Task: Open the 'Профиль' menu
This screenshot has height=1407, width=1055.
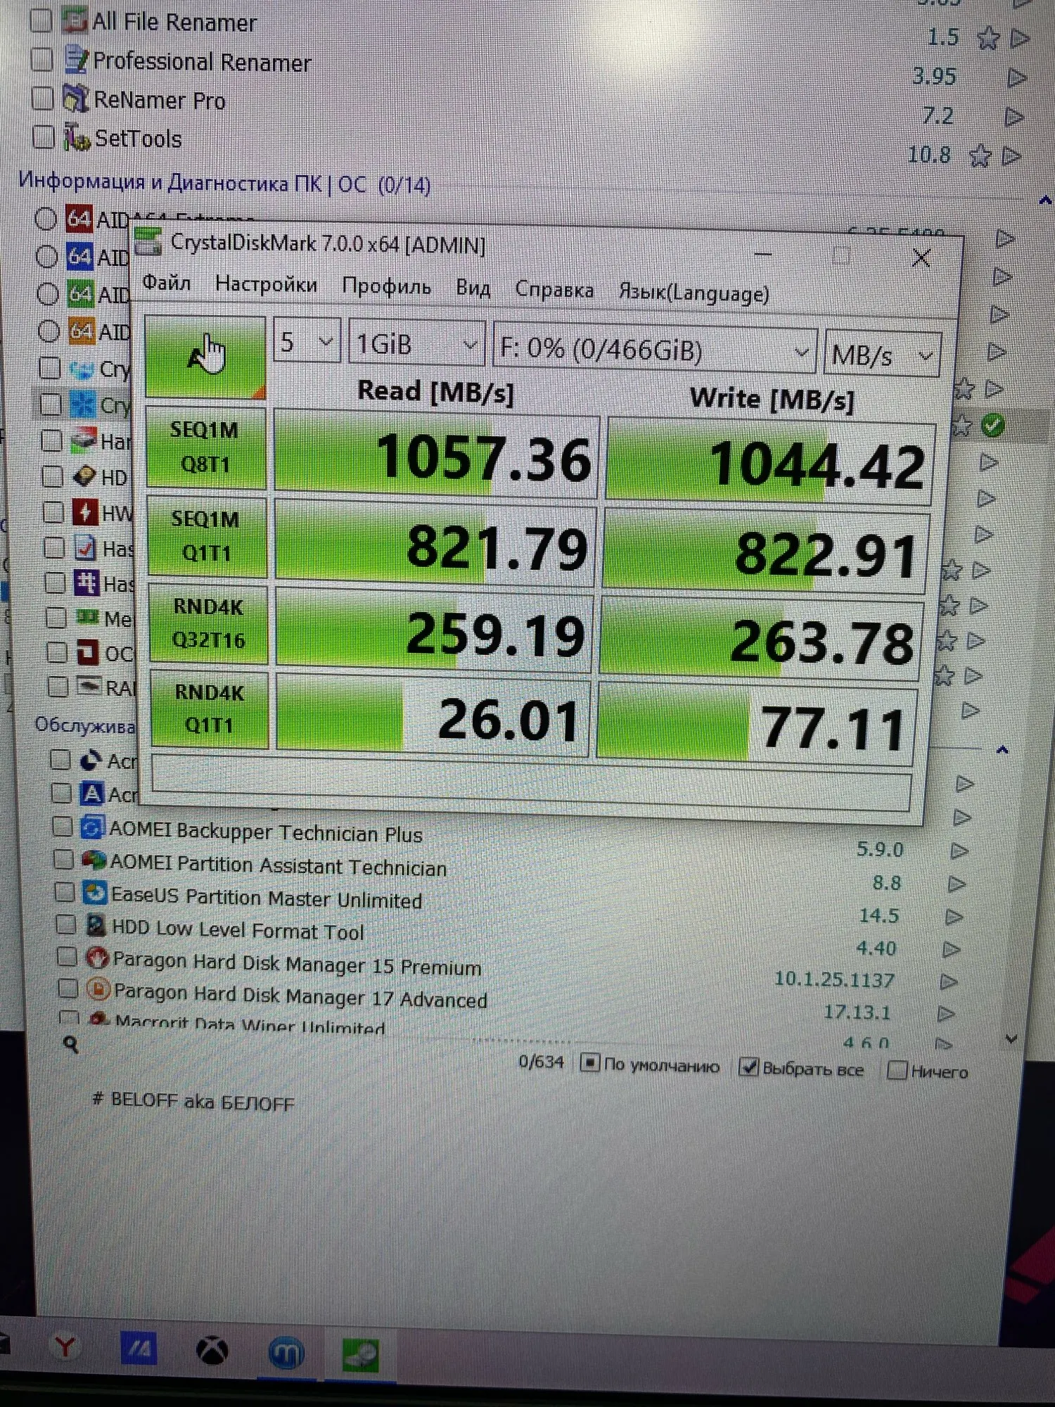Action: tap(387, 286)
